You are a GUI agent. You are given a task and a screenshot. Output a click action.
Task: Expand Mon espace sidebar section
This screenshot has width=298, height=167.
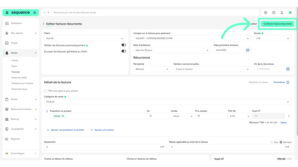(21, 33)
